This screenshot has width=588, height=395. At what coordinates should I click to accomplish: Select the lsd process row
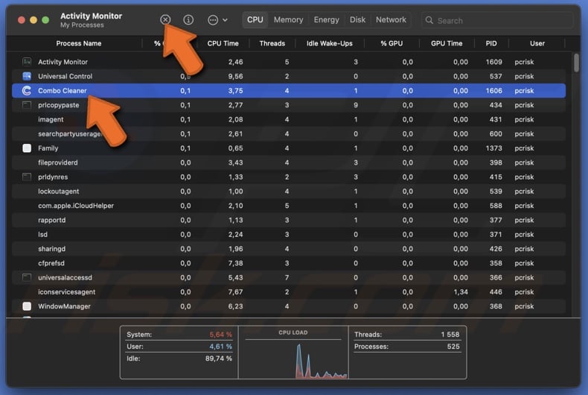point(289,234)
